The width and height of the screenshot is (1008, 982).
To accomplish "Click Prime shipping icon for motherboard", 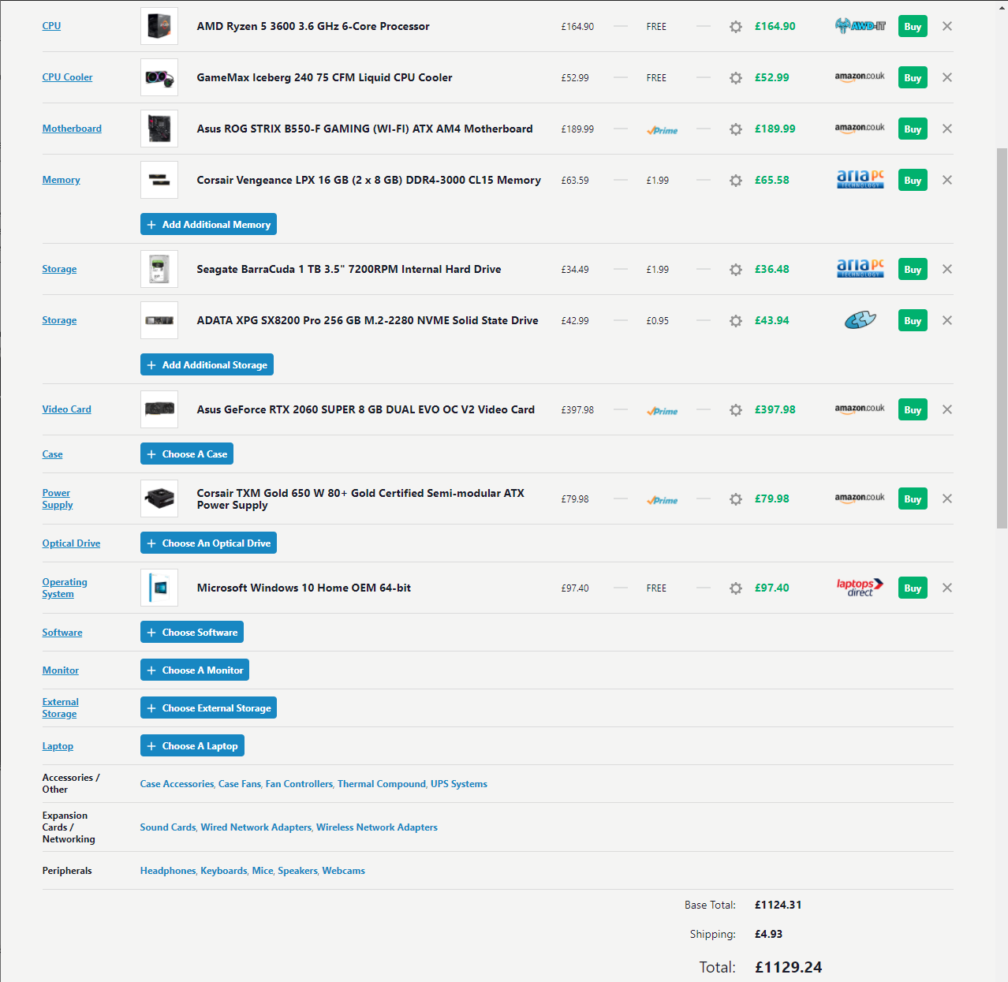I will click(x=663, y=130).
